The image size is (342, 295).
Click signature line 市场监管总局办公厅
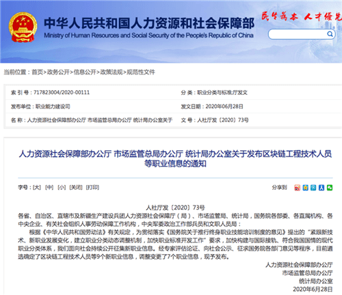(307, 273)
